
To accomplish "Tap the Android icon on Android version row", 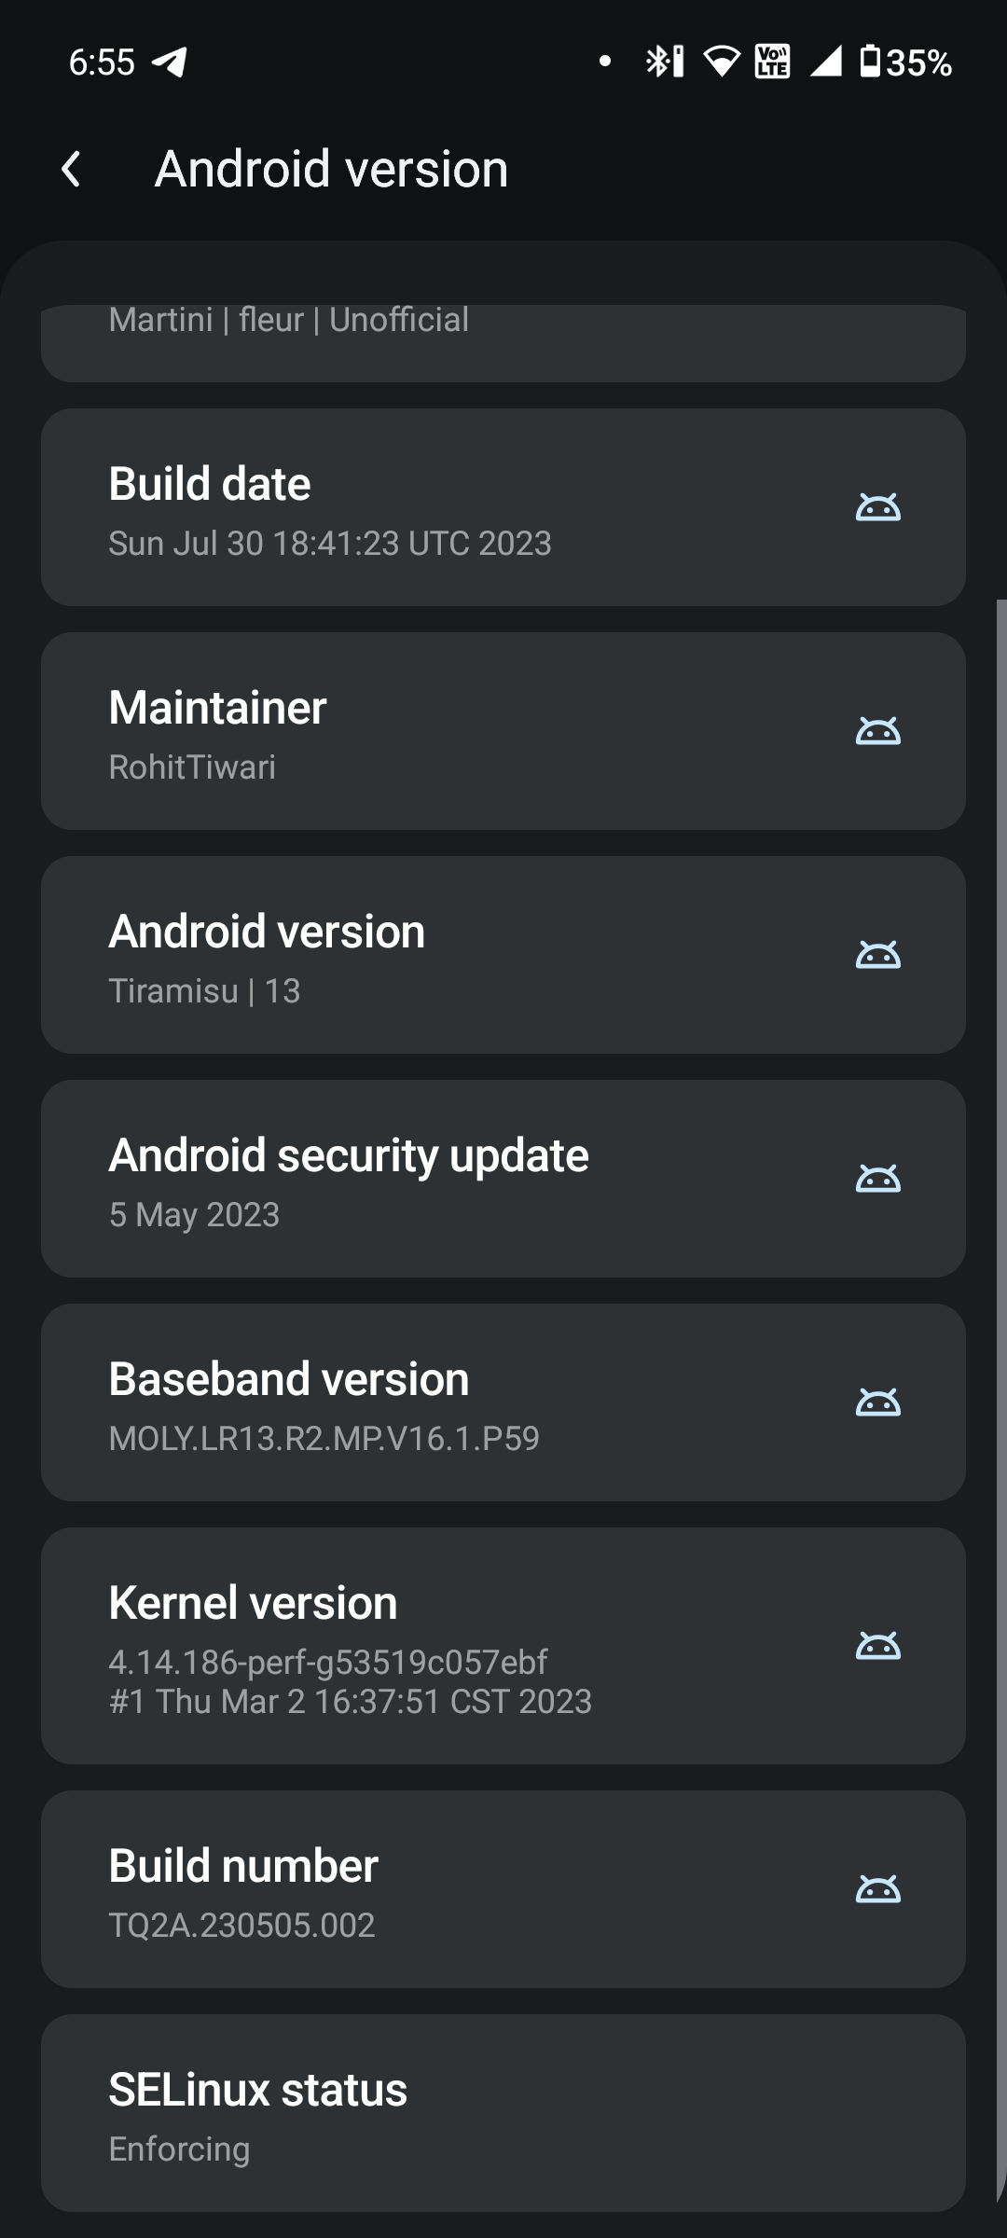I will pos(877,955).
